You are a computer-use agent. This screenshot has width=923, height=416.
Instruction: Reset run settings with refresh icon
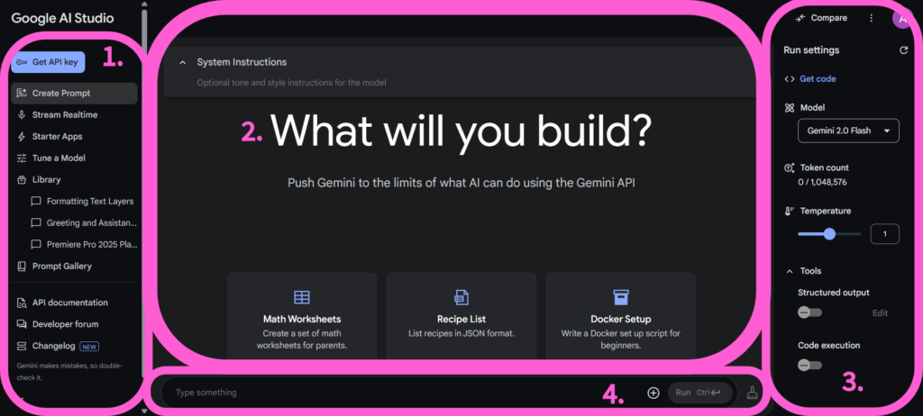tap(903, 50)
